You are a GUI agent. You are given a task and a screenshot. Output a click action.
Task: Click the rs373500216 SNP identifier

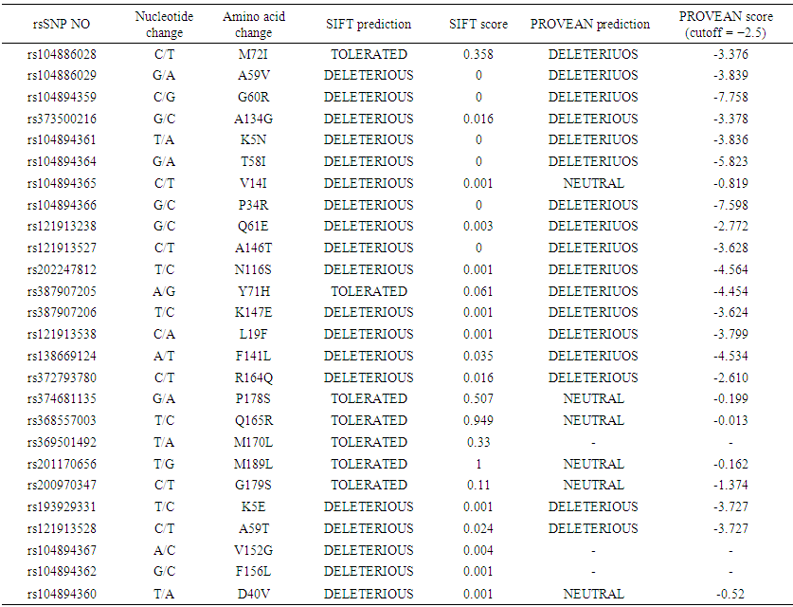pyautogui.click(x=61, y=119)
